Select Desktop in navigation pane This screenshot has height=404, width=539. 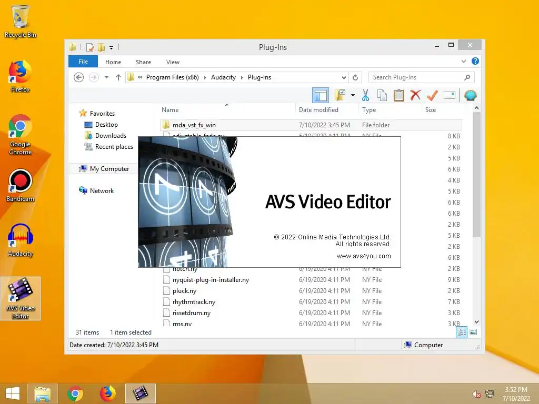106,124
